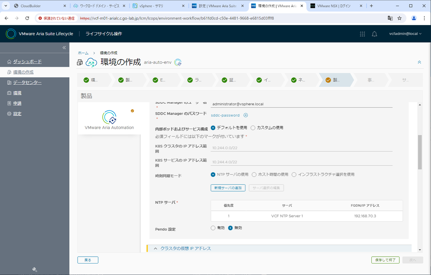Go to first wizard step 環...
Viewport: 431px width, 275px height.
(94, 80)
